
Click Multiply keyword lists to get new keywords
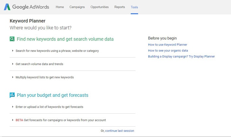pyautogui.click(x=45, y=77)
